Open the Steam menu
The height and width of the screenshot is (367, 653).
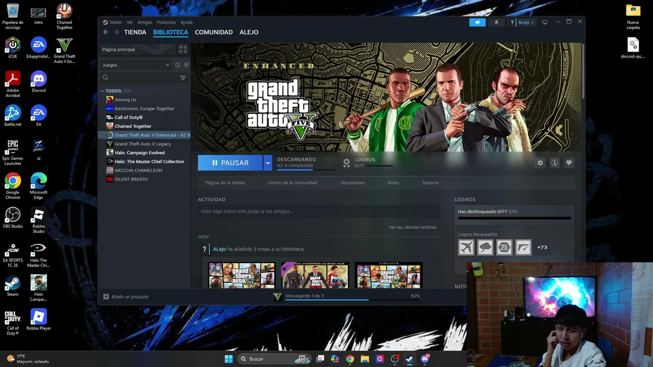point(115,22)
